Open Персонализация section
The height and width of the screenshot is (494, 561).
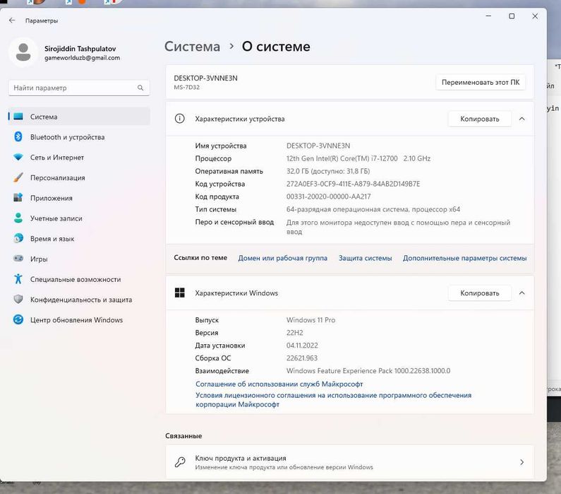(x=79, y=177)
